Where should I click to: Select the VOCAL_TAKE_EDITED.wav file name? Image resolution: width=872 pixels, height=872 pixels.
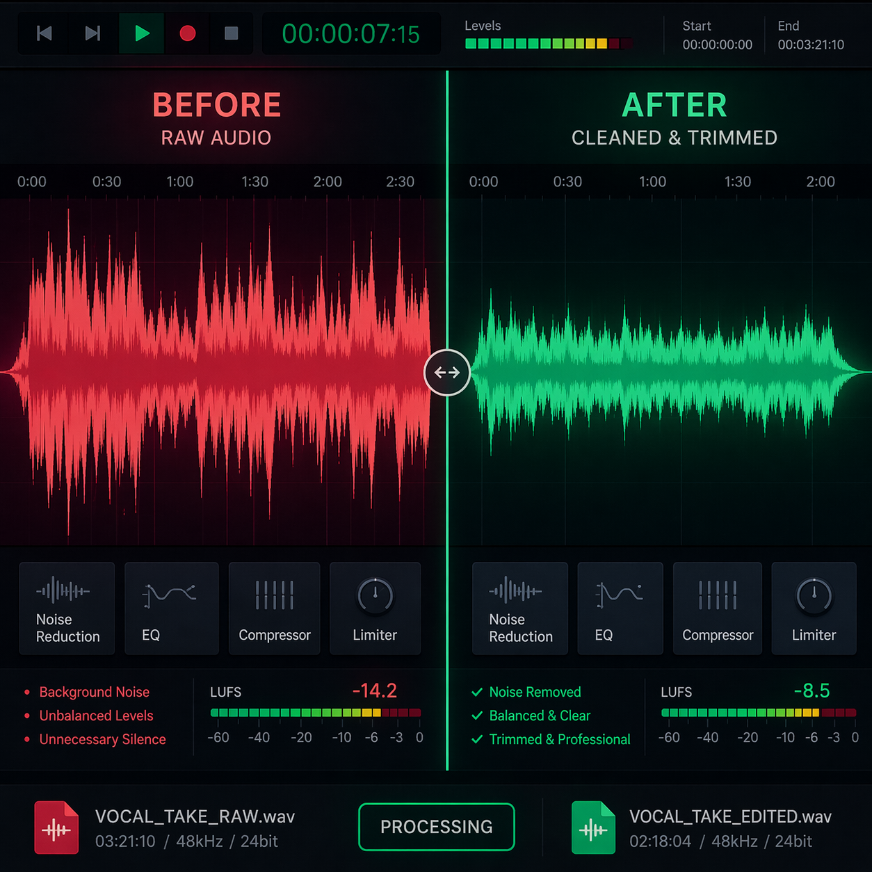[x=730, y=816]
